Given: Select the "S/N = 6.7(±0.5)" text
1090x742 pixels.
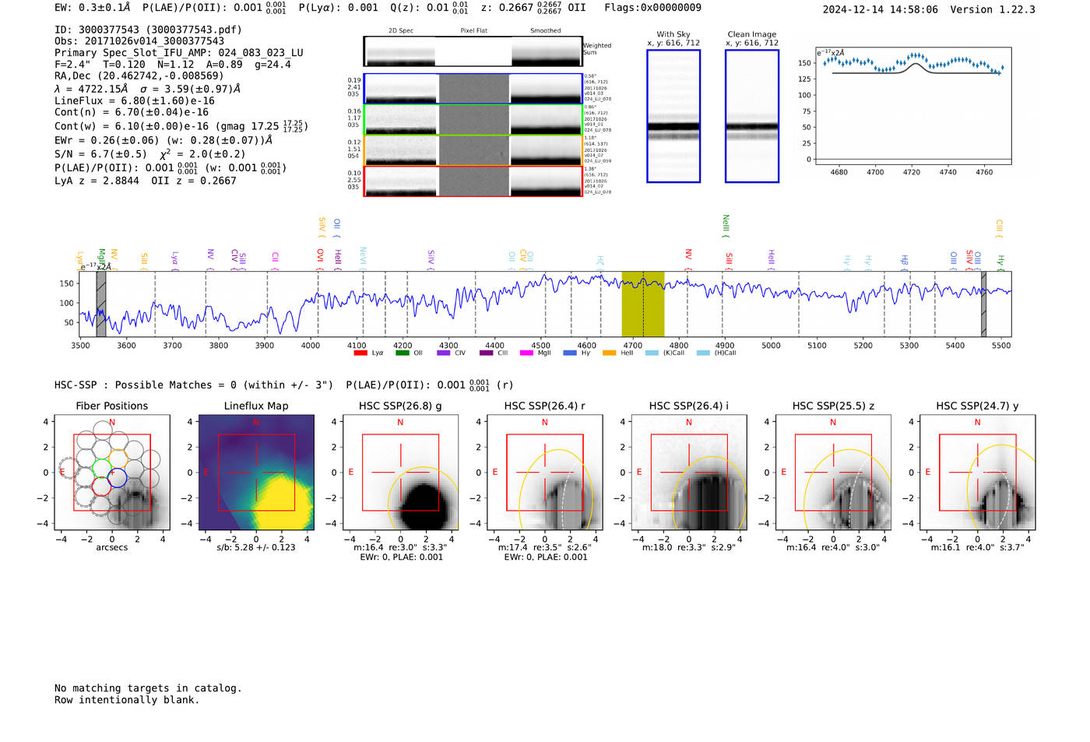Looking at the screenshot, I should pos(100,154).
